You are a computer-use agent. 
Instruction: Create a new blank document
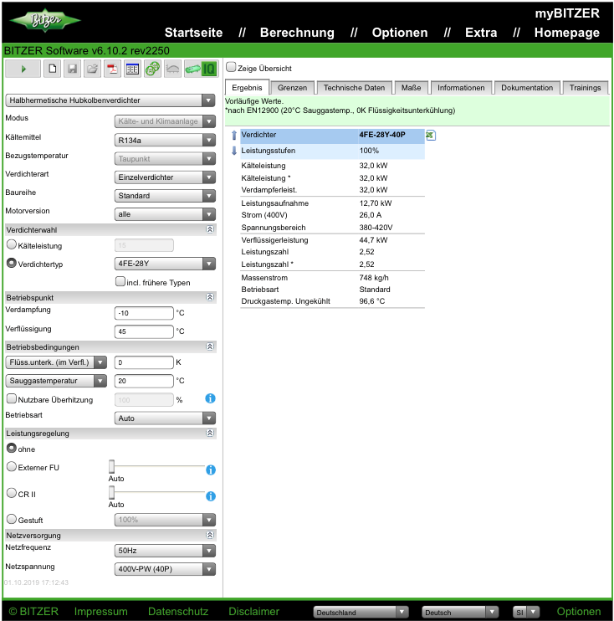(52, 69)
